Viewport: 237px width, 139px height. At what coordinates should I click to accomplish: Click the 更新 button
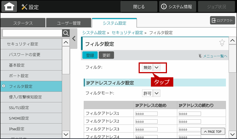107,55
